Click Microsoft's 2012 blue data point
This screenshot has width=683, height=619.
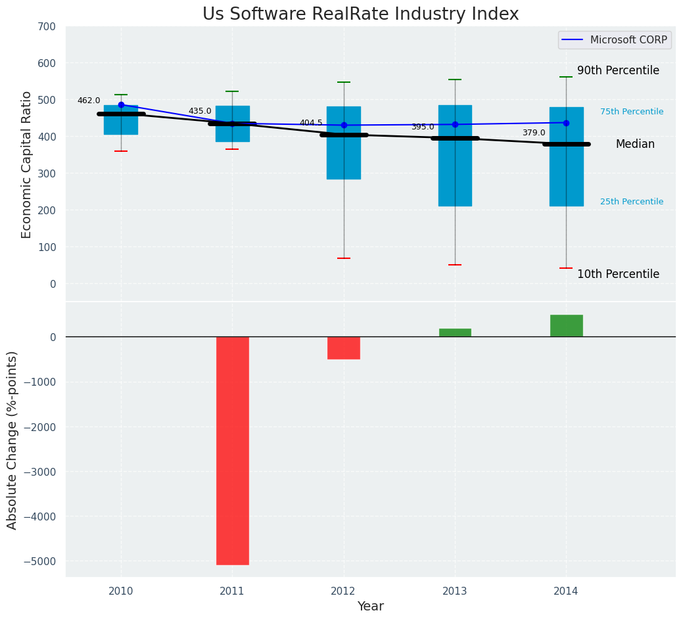coord(344,126)
